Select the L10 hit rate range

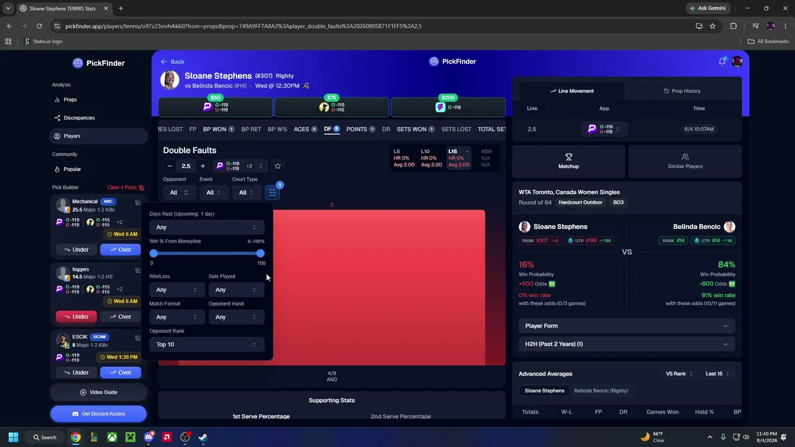pyautogui.click(x=431, y=158)
